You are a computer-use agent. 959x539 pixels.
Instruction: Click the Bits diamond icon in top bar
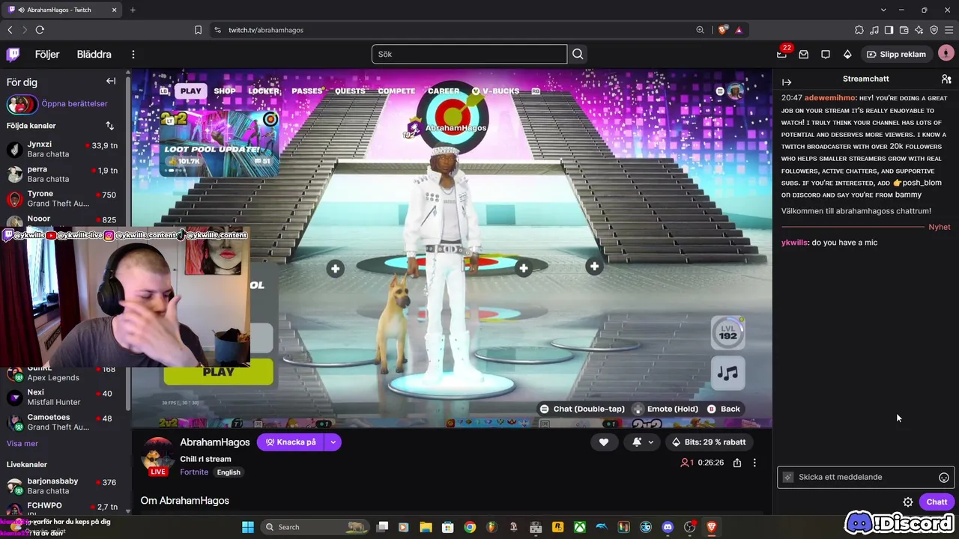[847, 54]
